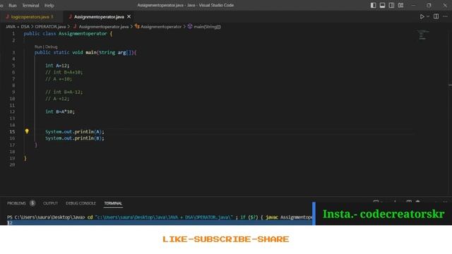The width and height of the screenshot is (452, 254).
Task: Run Java file with play icon
Action: [x=422, y=17]
